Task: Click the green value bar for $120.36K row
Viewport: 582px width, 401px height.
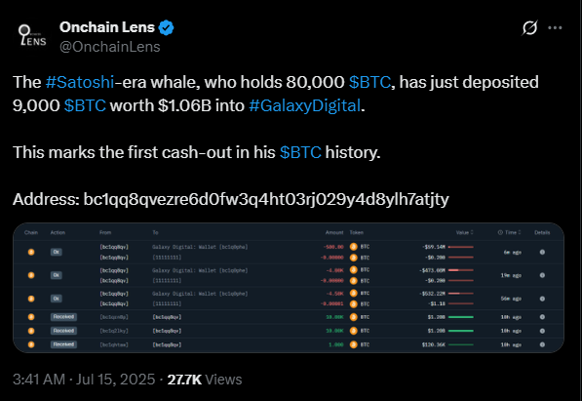Action: (460, 344)
